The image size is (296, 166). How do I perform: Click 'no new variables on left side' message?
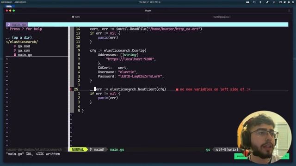point(215,89)
